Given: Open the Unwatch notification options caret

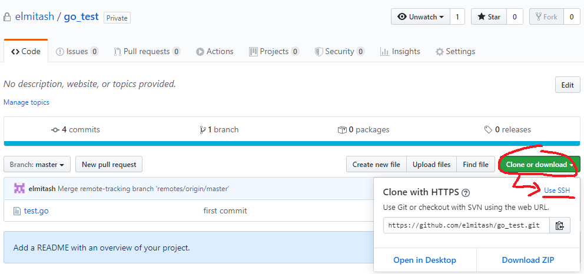Looking at the screenshot, I should 442,17.
